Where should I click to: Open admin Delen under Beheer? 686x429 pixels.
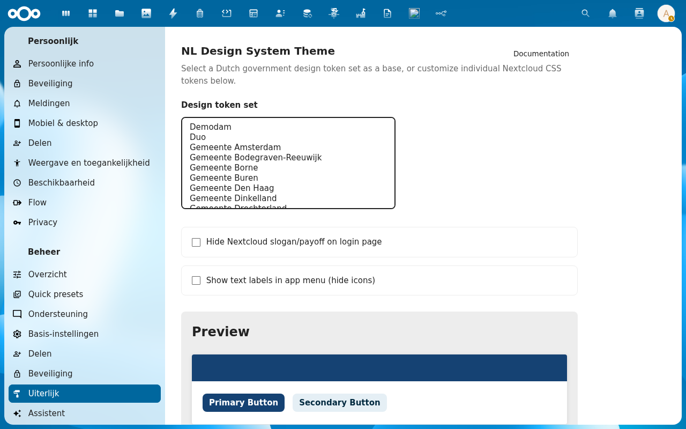(85, 354)
